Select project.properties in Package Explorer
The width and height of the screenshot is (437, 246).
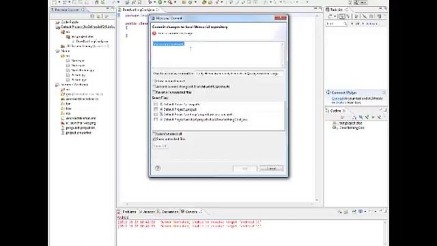click(x=76, y=133)
